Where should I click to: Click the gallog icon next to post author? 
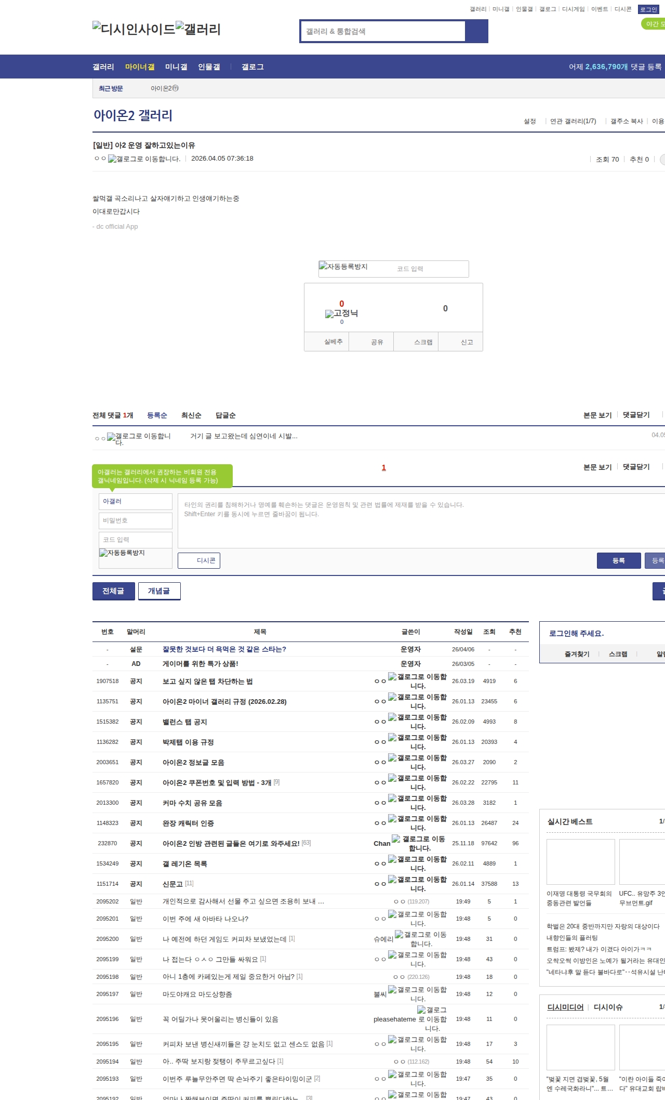(112, 159)
